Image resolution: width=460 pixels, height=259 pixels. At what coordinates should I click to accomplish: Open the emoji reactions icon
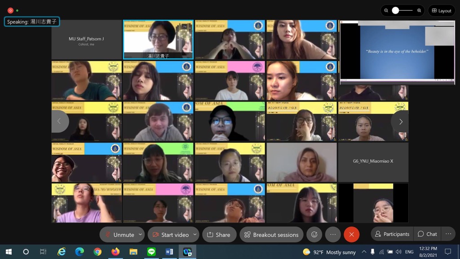314,234
